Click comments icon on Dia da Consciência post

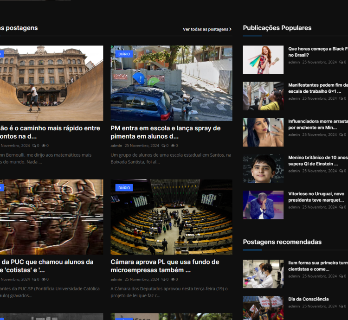point(341,306)
